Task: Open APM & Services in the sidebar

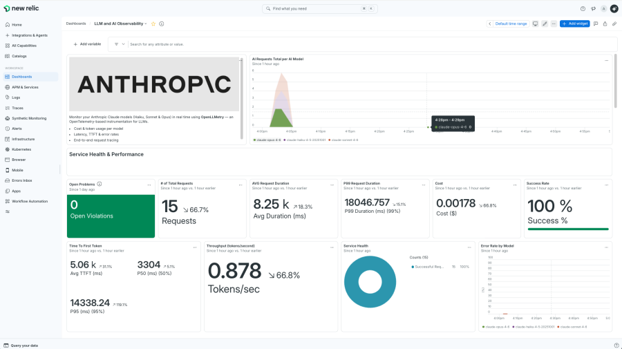Action: (x=30, y=87)
